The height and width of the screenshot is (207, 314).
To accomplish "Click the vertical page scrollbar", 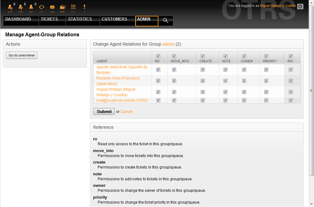I will click(x=311, y=91).
